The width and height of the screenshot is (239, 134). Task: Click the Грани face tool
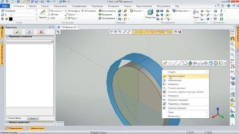[196, 14]
